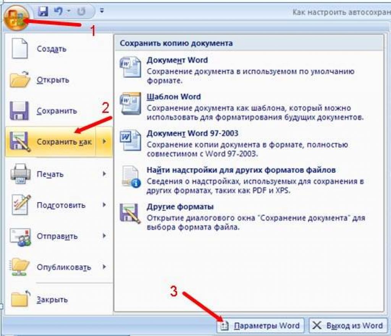Click the 'Сохранить копию документа' header text
391x336 pixels.
coord(176,43)
